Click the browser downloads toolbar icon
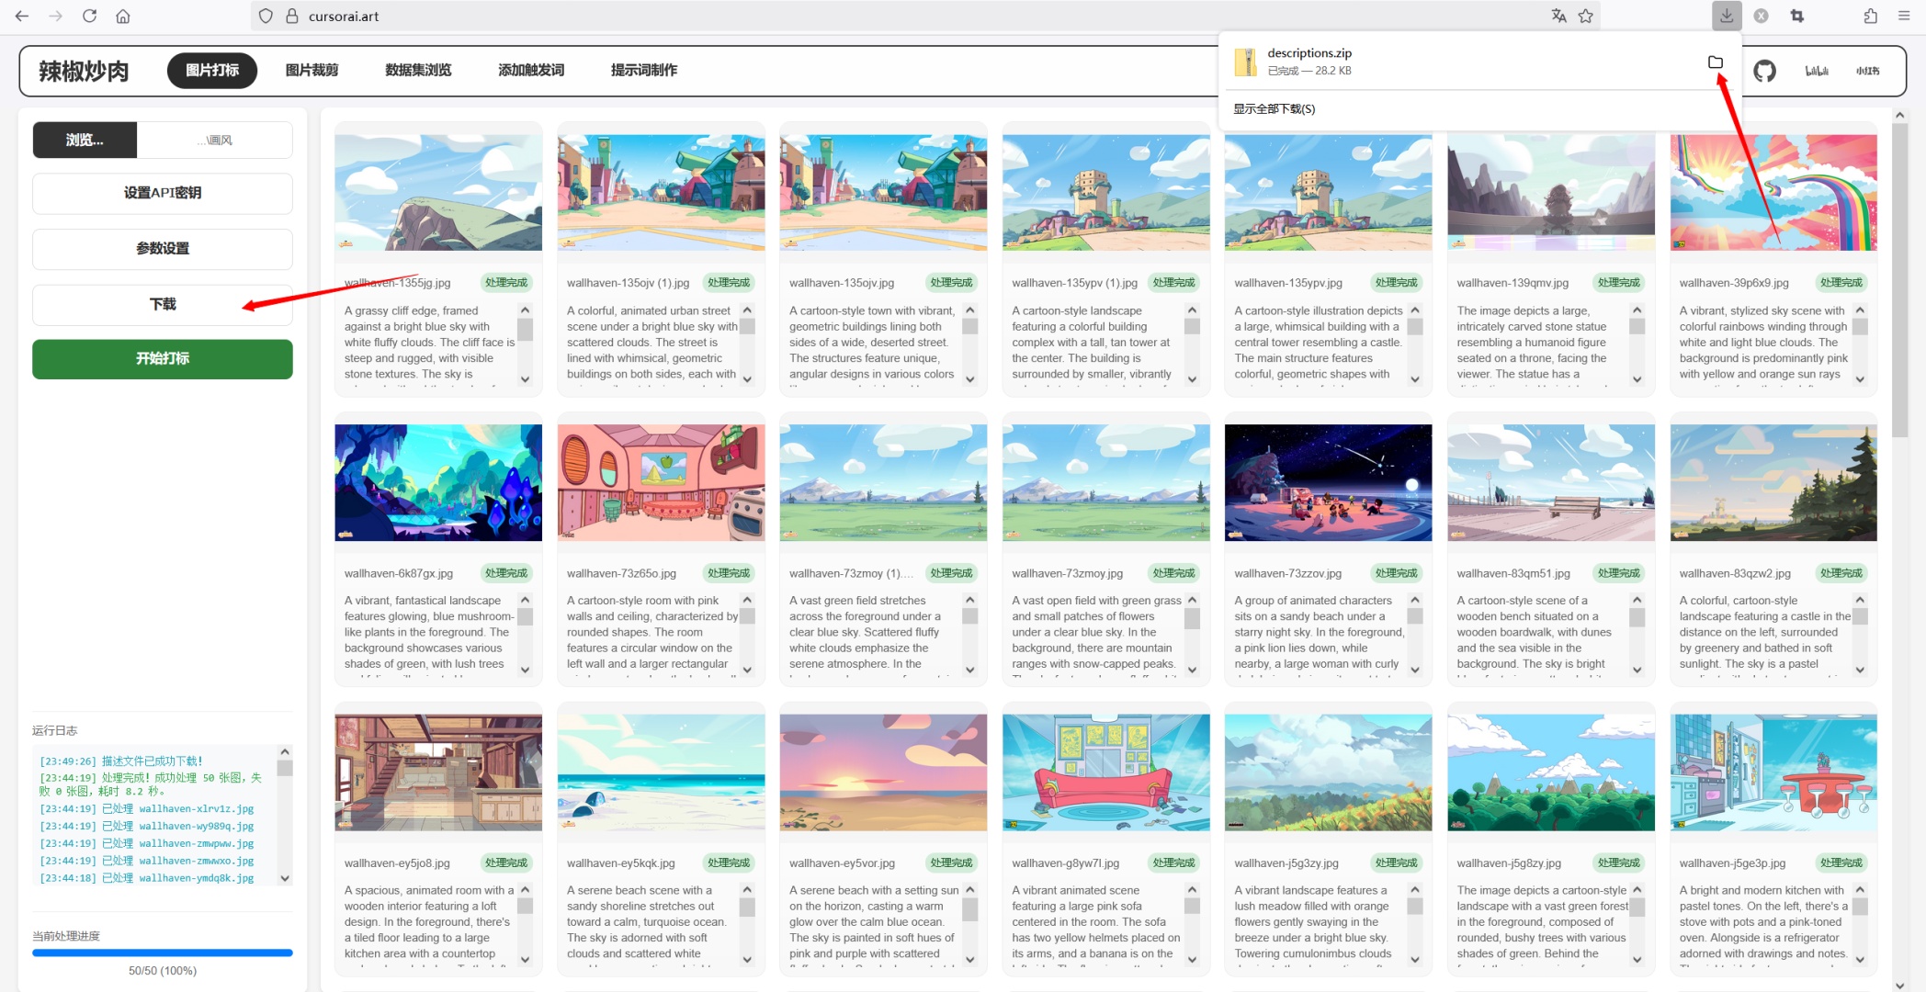The image size is (1926, 992). click(1727, 16)
